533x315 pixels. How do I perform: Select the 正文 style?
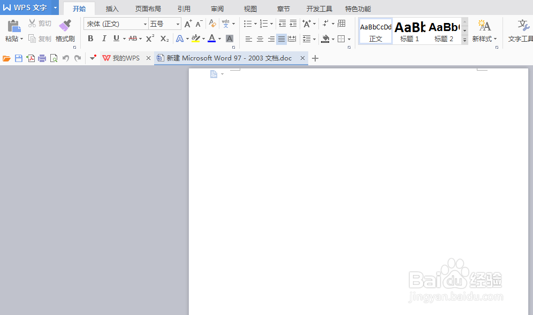click(x=376, y=31)
